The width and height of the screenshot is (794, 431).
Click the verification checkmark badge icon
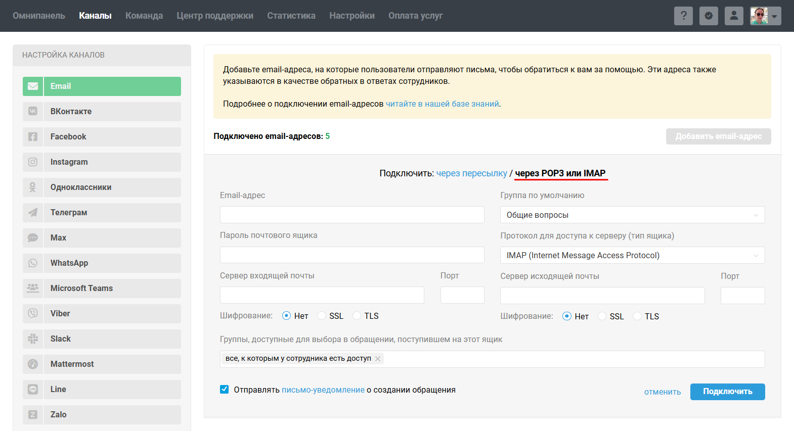(709, 16)
